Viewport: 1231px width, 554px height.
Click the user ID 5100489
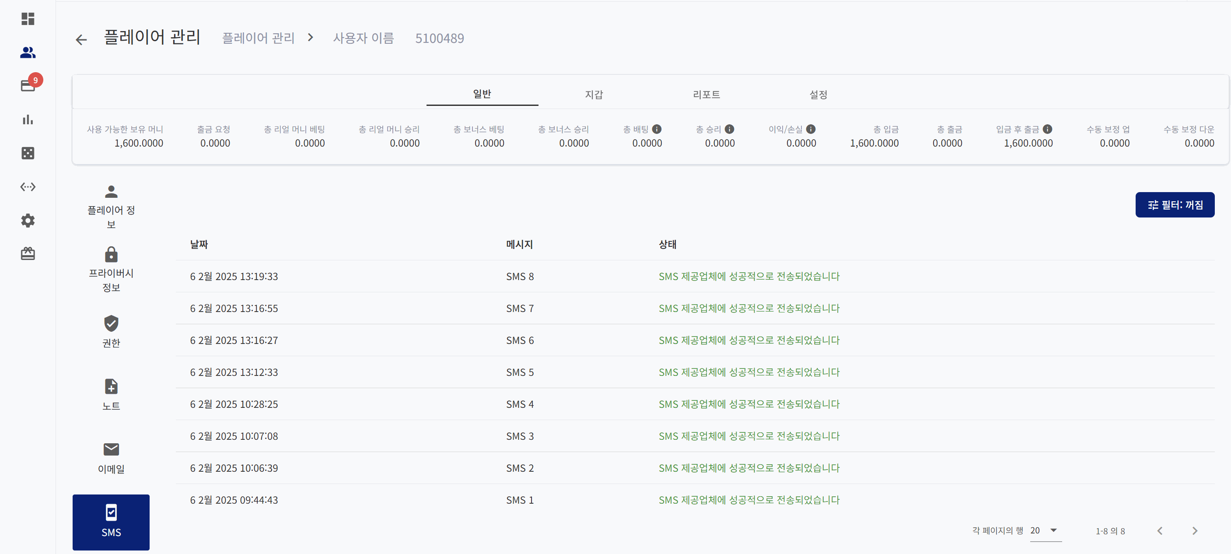439,38
